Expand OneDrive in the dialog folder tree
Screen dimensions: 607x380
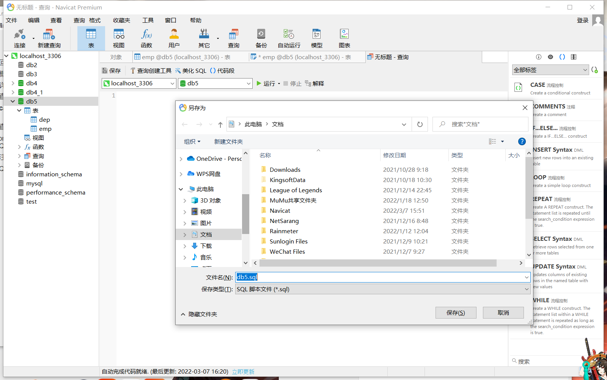(x=181, y=159)
